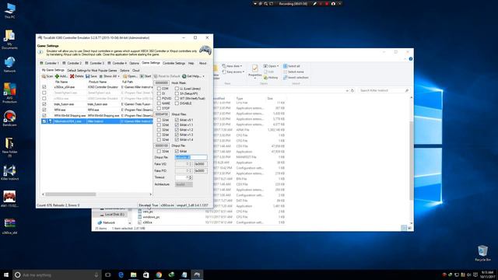Expand the Open dropdown in Explorer ribbon
The image size is (498, 280).
[x=278, y=66]
